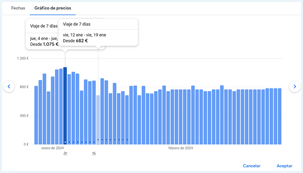
Task: Select the light blue 682 € price bar
Action: [x=98, y=120]
